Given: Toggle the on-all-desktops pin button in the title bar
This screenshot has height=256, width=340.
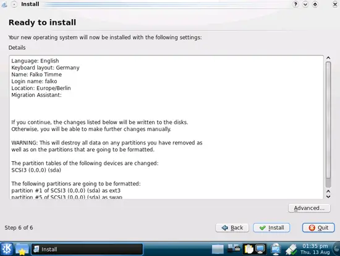Looking at the screenshot, I should [x=14, y=4].
